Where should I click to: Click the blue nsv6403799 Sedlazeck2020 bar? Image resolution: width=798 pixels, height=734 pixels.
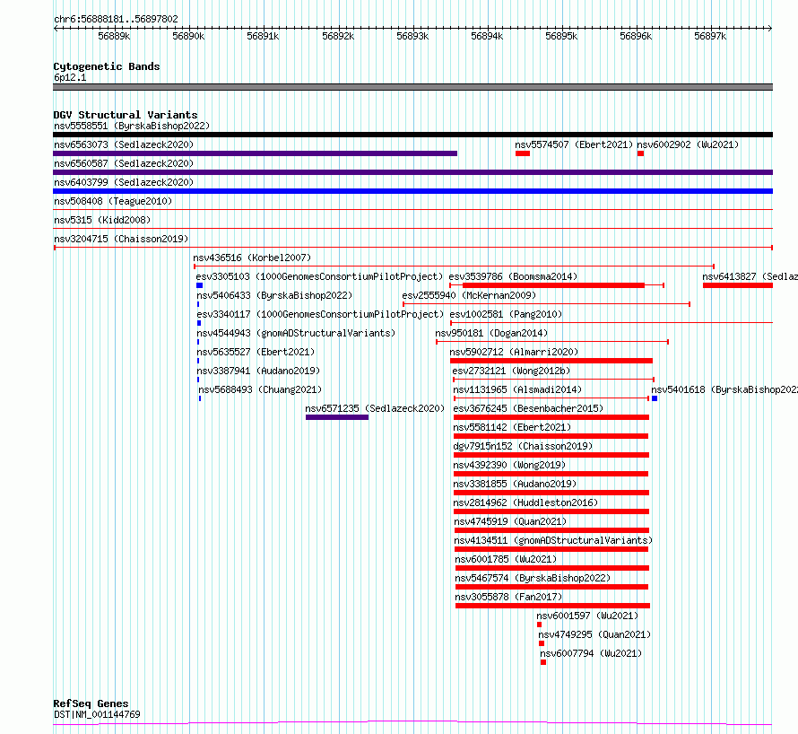pyautogui.click(x=412, y=191)
